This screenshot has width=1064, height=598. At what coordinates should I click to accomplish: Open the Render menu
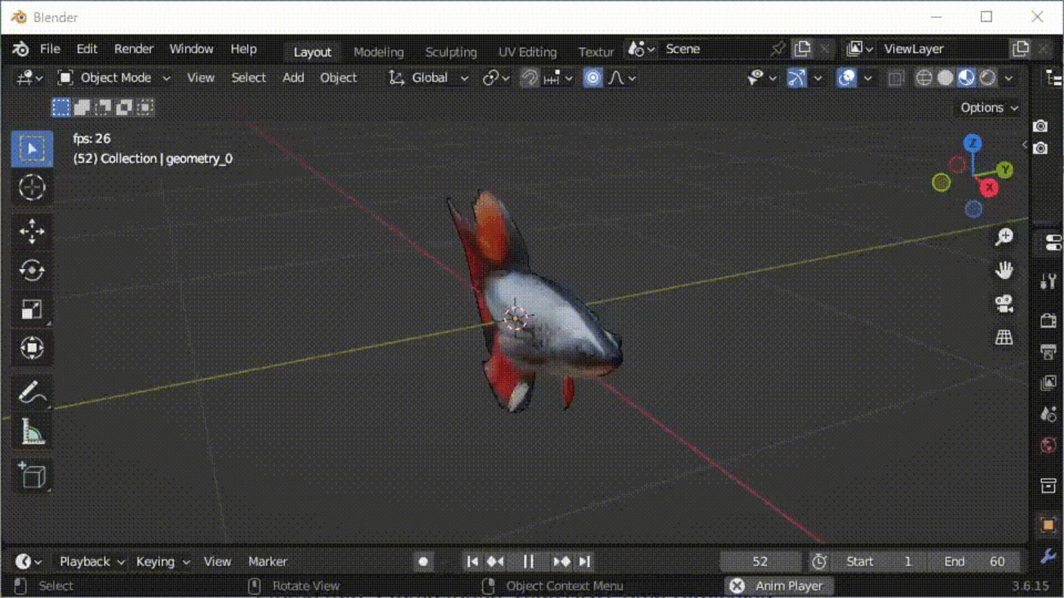click(x=133, y=49)
